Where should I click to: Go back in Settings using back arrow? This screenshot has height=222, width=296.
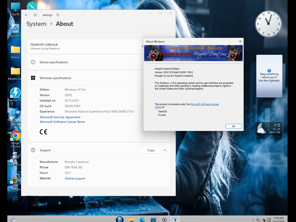(x=26, y=15)
